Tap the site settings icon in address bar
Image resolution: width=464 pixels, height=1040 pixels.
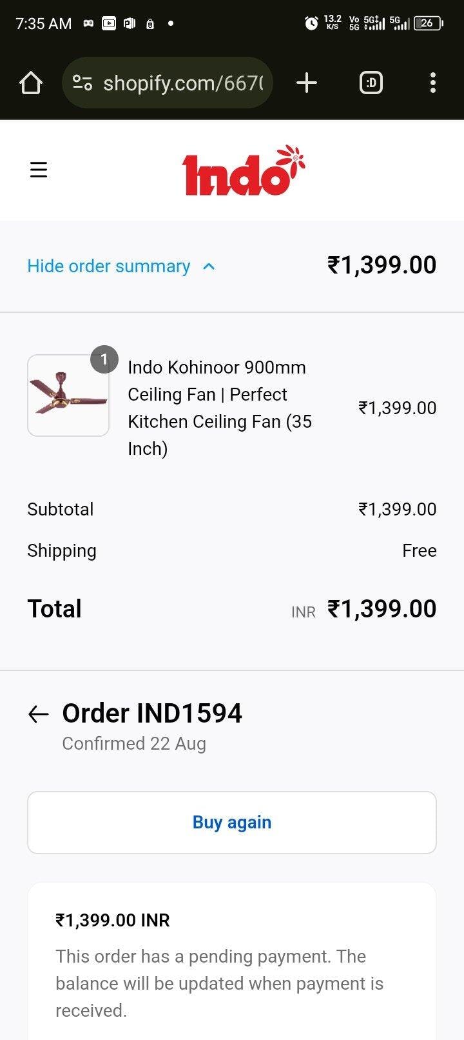click(82, 83)
